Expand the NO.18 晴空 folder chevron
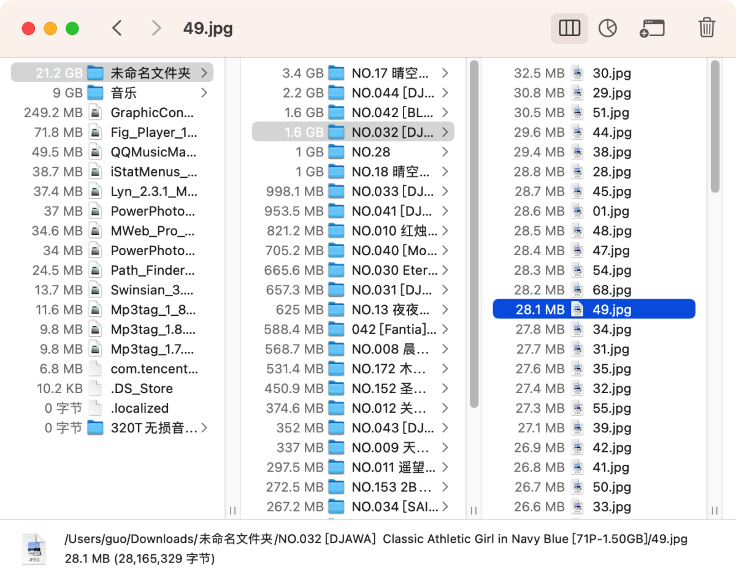 click(x=445, y=171)
